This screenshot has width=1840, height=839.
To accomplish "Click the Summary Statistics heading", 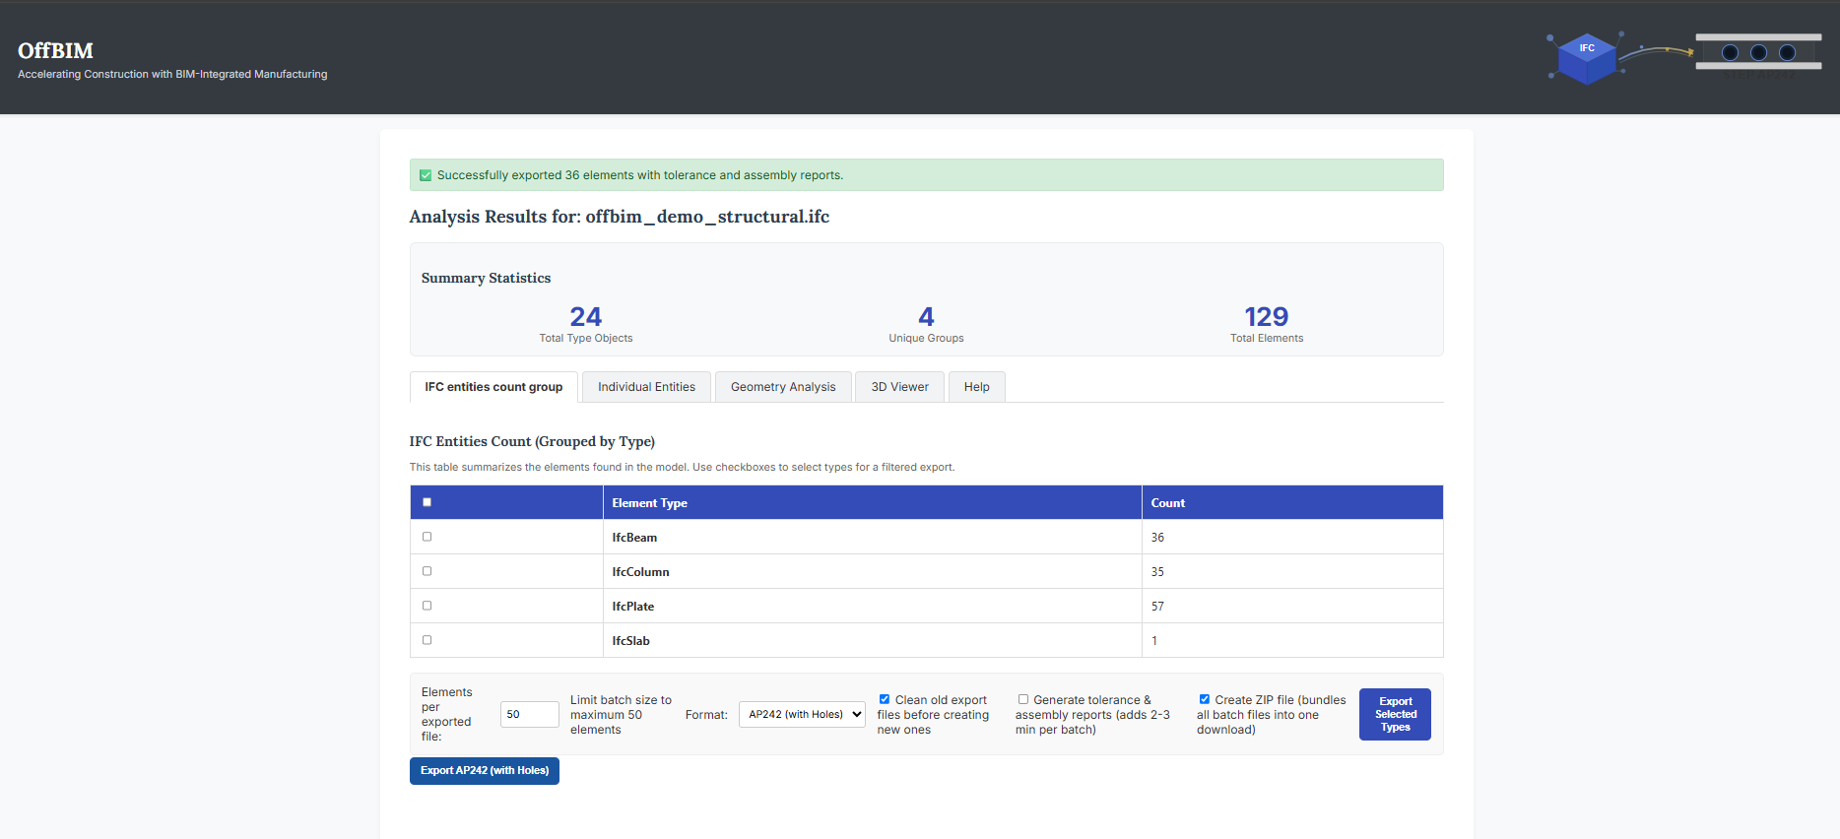I will (486, 278).
